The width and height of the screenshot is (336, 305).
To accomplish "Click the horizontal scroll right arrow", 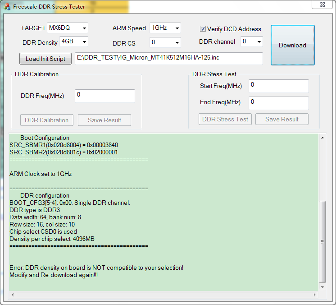I will coord(314,295).
